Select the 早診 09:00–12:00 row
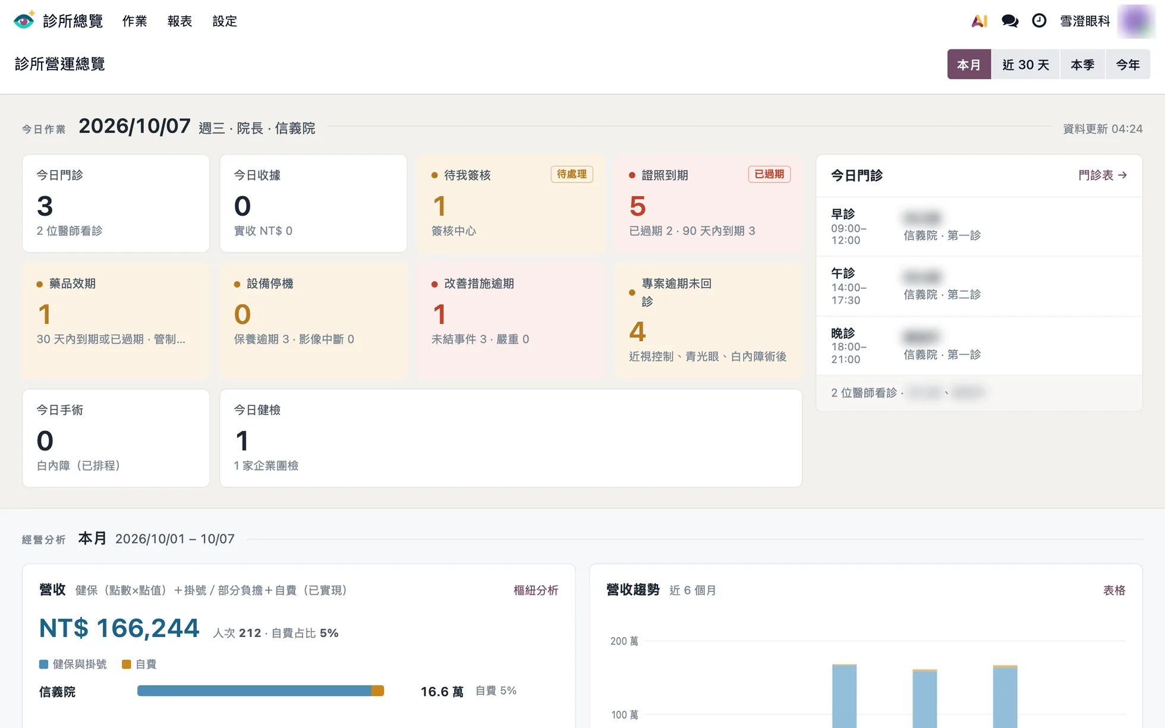Screen dimensions: 1165x728 coord(979,226)
